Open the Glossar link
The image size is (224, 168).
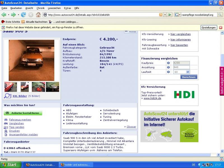click(x=131, y=127)
